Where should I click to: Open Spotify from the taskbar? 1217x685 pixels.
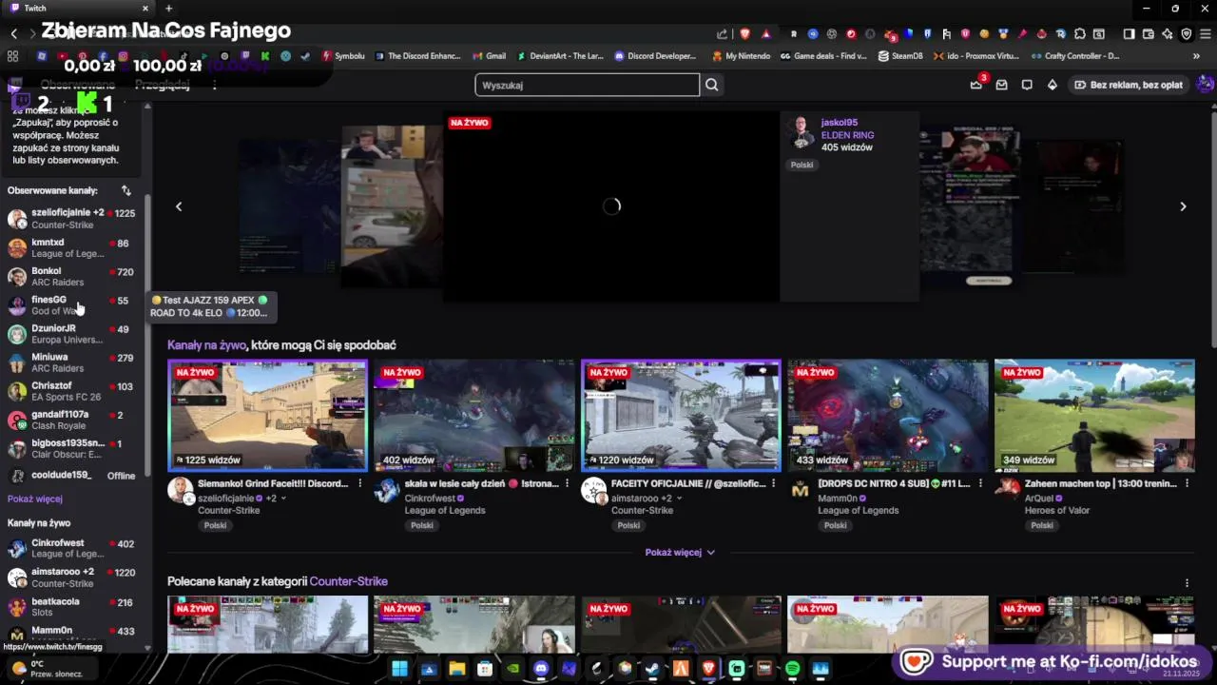point(793,669)
